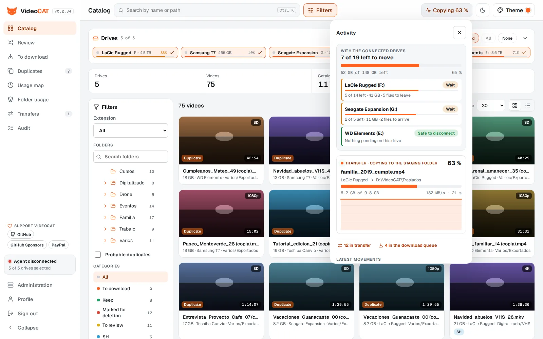Open the Theme color picker
The image size is (543, 339).
[x=514, y=10]
